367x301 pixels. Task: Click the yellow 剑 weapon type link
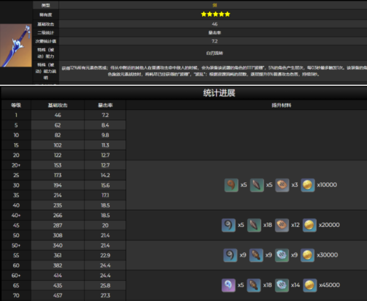pyautogui.click(x=214, y=5)
